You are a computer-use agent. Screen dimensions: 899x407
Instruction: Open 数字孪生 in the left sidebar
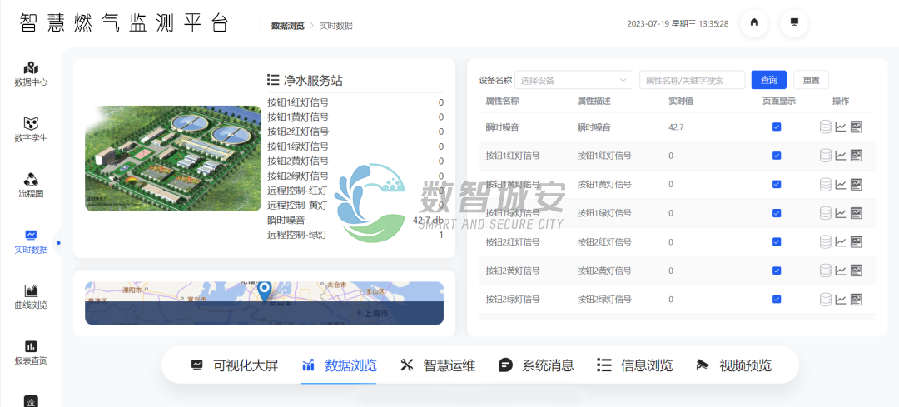pos(31,129)
